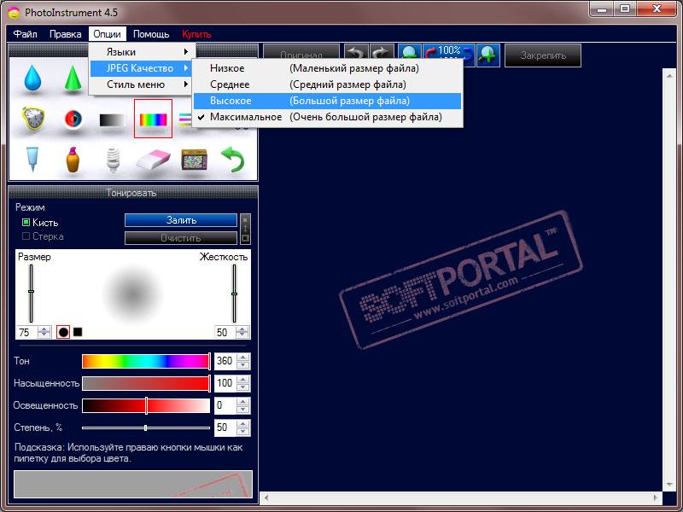Toggle the Стерка eraser mode checkbox
Viewport: 683px width, 512px height.
tap(26, 236)
